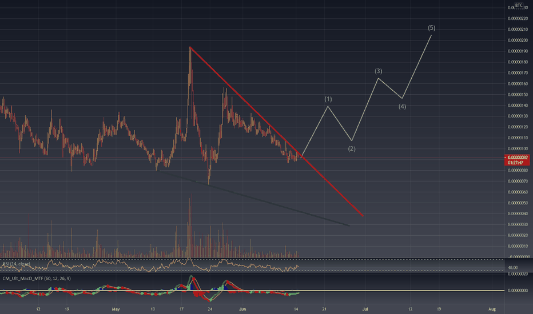Select the Elliott wave label (5)
Screen dimensions: 533x314
(x=431, y=28)
